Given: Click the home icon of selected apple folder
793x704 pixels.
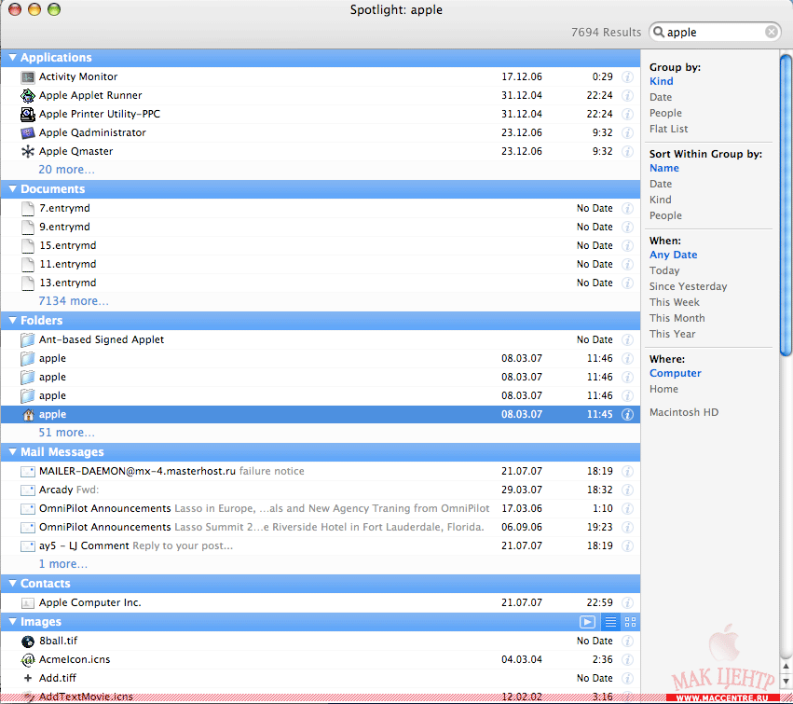Looking at the screenshot, I should 28,415.
